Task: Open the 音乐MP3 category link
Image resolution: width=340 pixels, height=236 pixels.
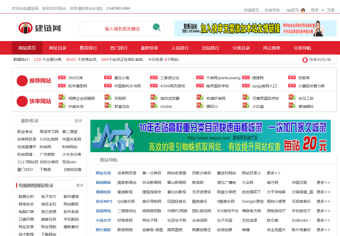Action: (x=104, y=201)
